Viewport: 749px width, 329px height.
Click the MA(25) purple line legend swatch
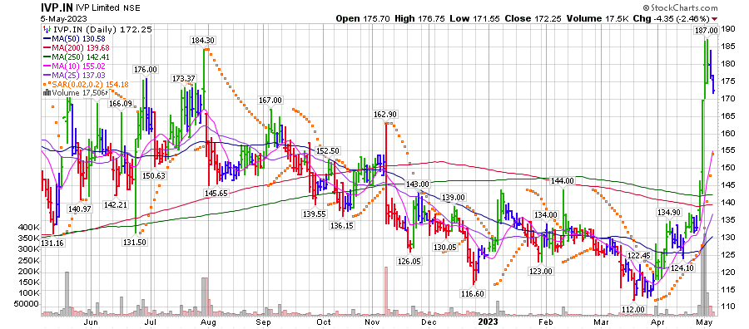click(x=47, y=76)
